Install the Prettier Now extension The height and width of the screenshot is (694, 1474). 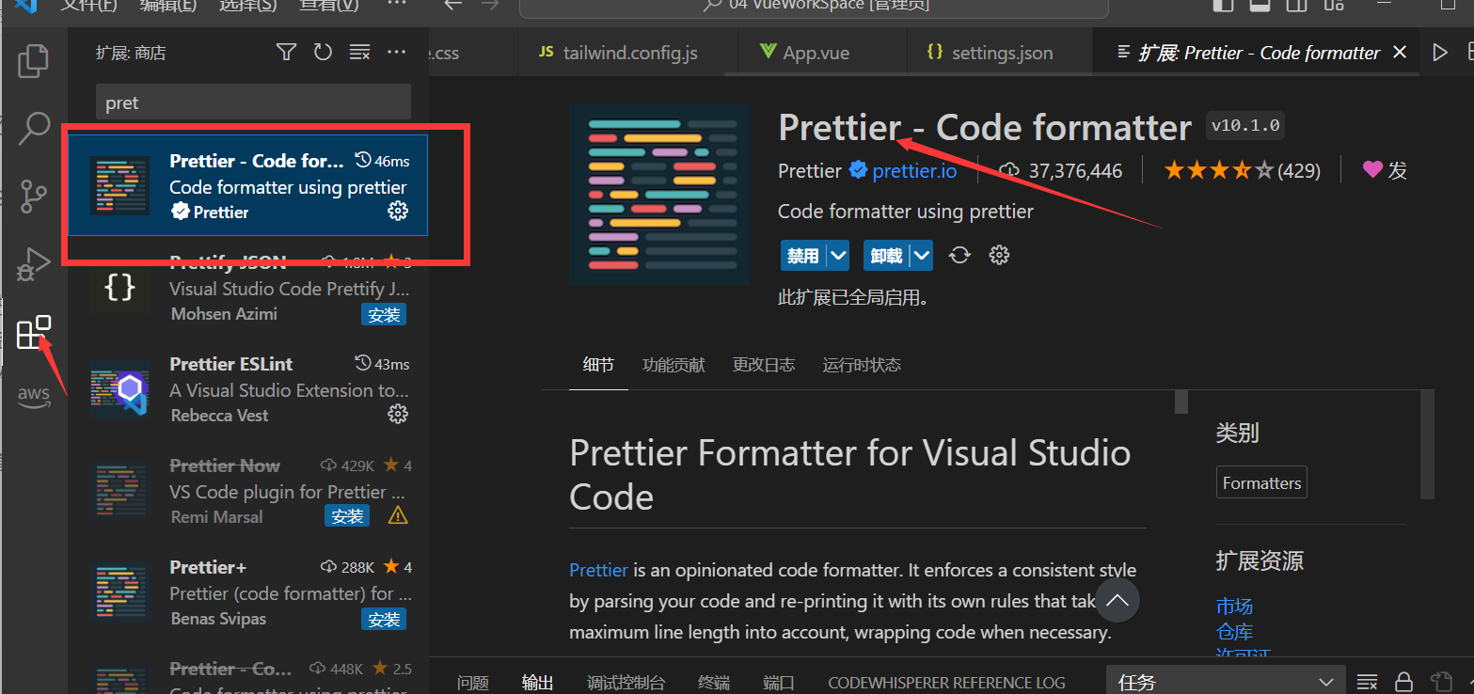click(x=347, y=515)
